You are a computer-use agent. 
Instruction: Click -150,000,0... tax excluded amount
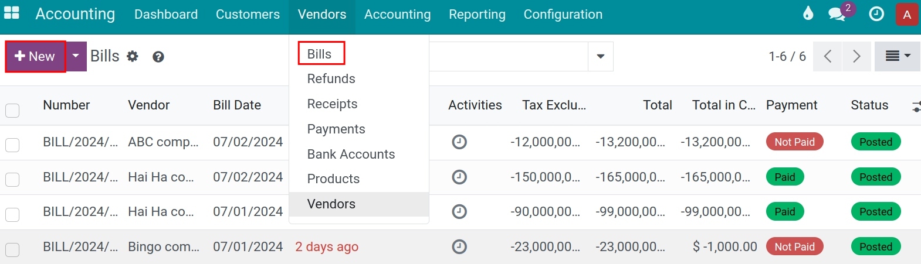pos(545,177)
